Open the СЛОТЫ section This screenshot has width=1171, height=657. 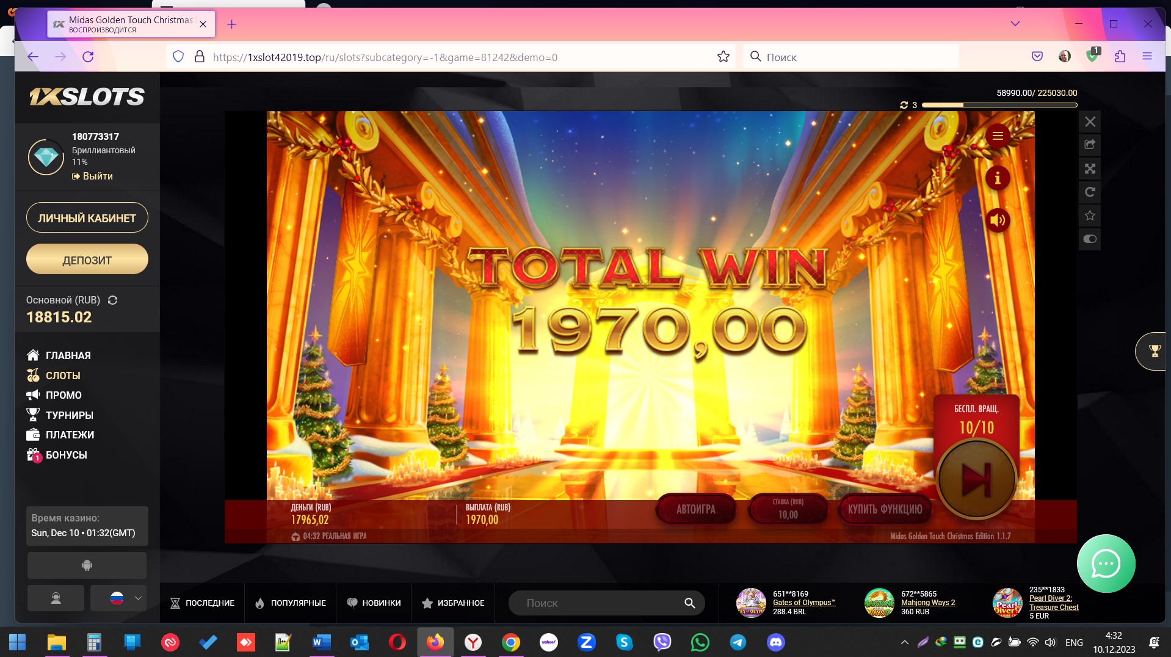tap(53, 376)
